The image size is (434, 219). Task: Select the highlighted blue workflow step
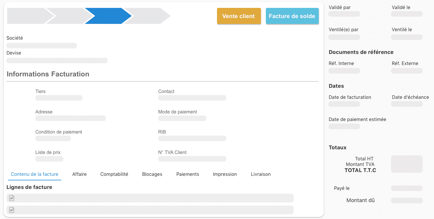tap(108, 16)
